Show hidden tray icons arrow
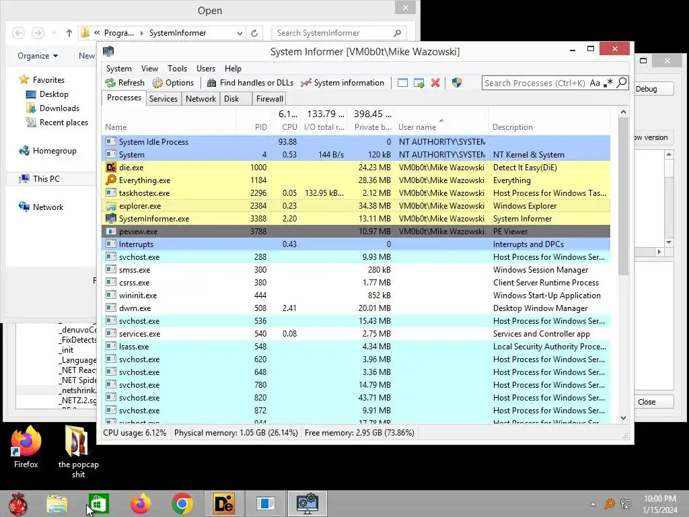The height and width of the screenshot is (517, 689). (593, 504)
